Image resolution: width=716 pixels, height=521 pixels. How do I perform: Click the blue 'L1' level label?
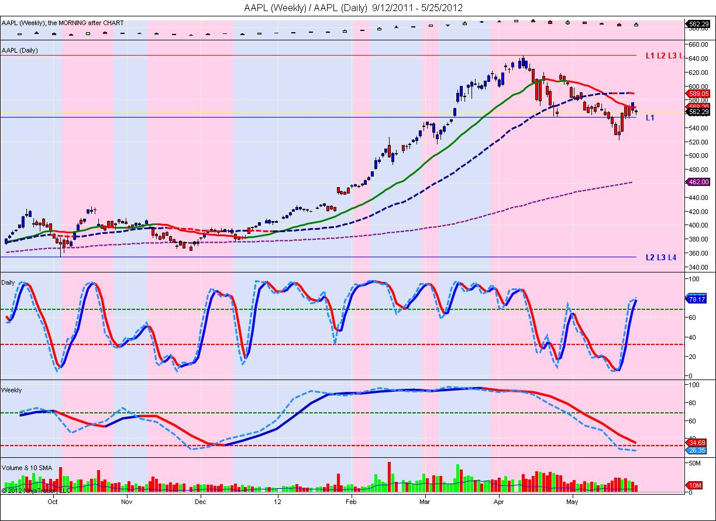650,118
